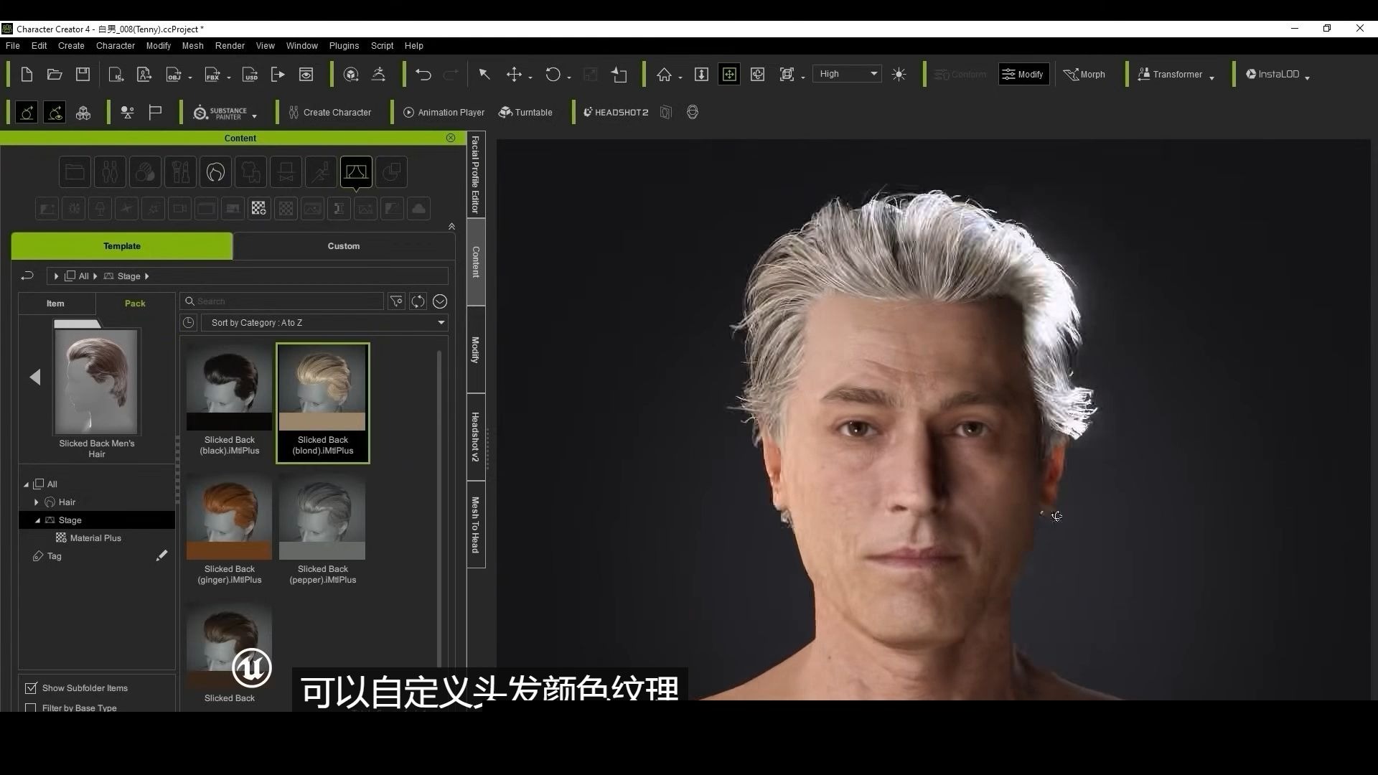
Task: Expand the Hair tree item arrow
Action: click(x=35, y=502)
